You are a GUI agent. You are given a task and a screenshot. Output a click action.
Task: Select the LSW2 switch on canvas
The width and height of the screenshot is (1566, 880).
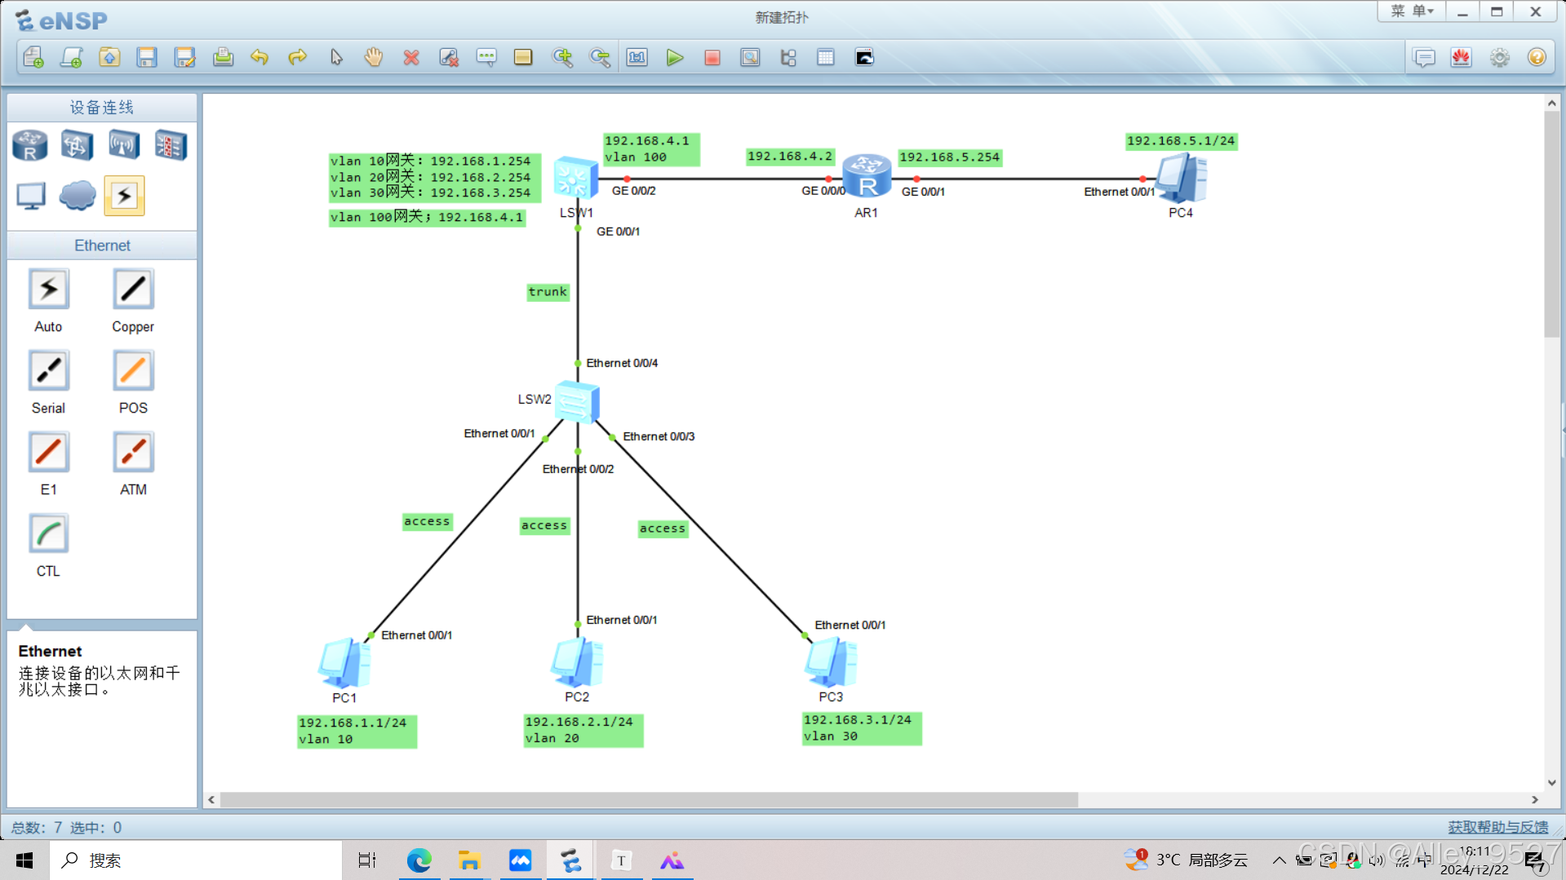(577, 401)
